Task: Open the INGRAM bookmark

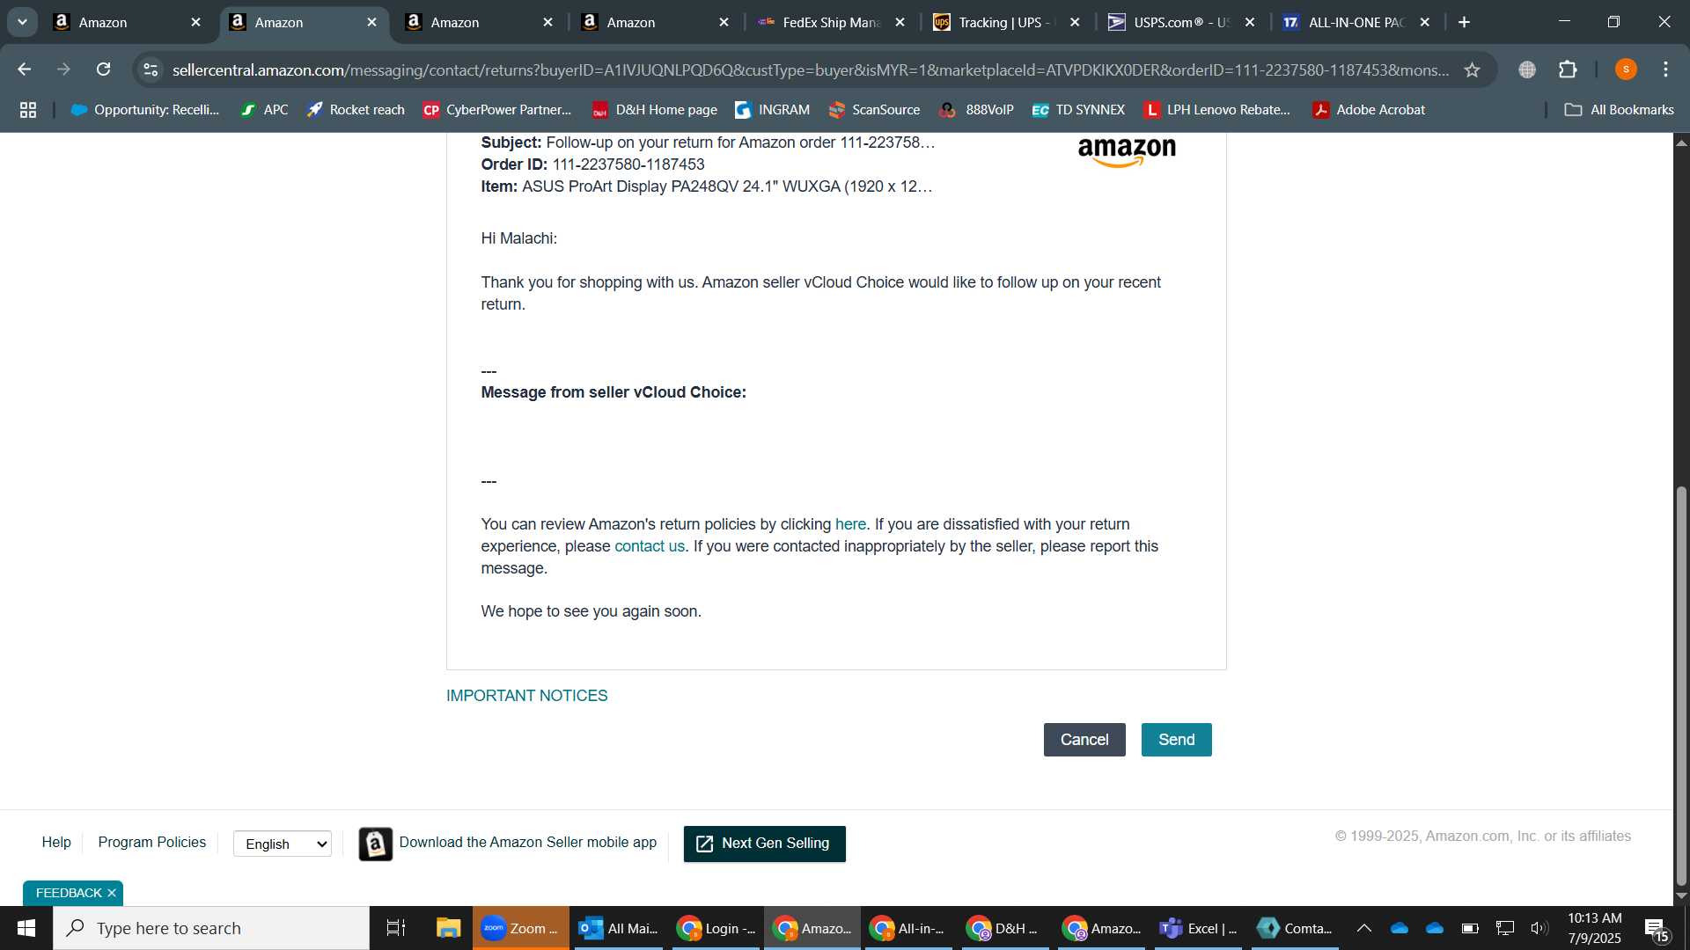Action: point(772,110)
